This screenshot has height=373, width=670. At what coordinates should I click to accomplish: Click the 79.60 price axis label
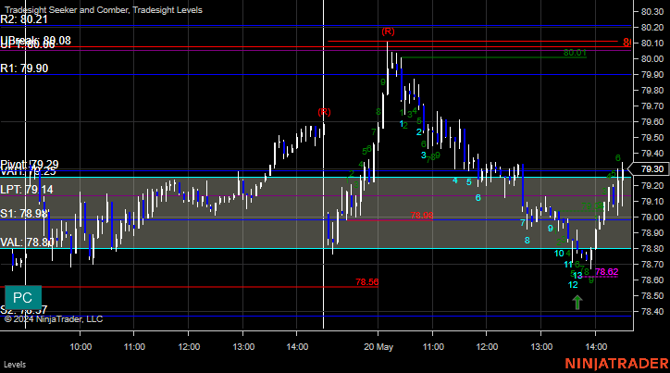(x=652, y=122)
